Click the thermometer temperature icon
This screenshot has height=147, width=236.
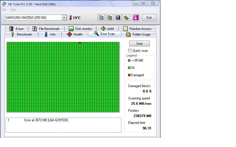pyautogui.click(x=70, y=18)
